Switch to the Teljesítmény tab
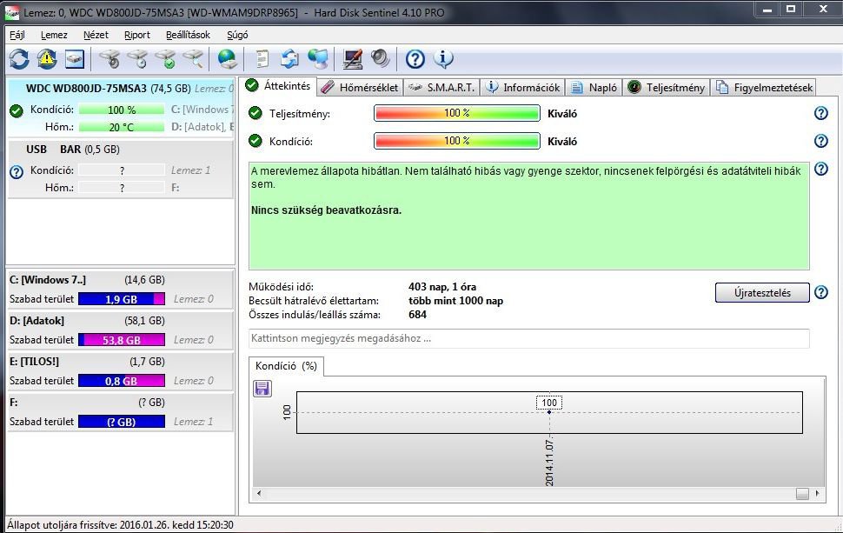Viewport: 843px width, 533px height. pos(666,88)
